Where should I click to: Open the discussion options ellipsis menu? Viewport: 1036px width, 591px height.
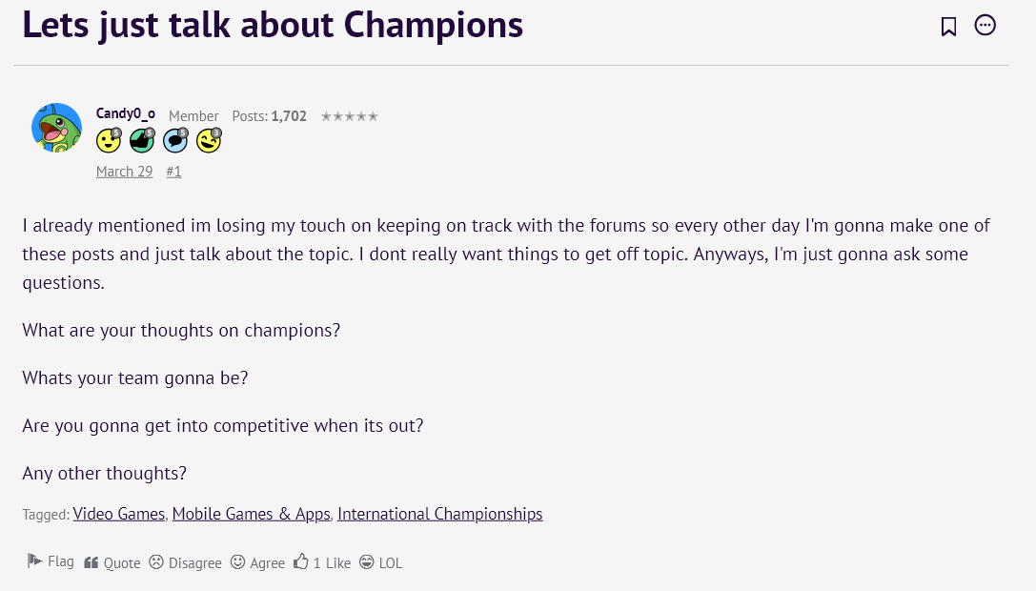(985, 26)
